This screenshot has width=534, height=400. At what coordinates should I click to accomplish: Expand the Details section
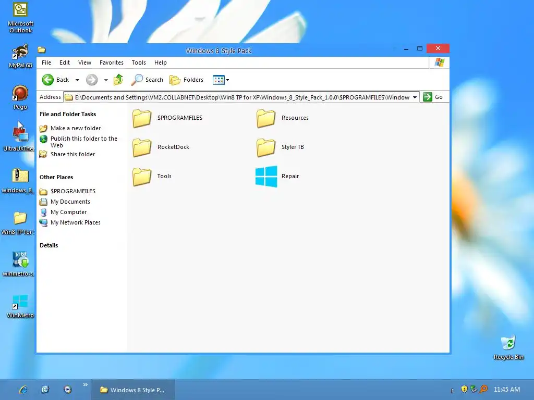click(x=48, y=246)
